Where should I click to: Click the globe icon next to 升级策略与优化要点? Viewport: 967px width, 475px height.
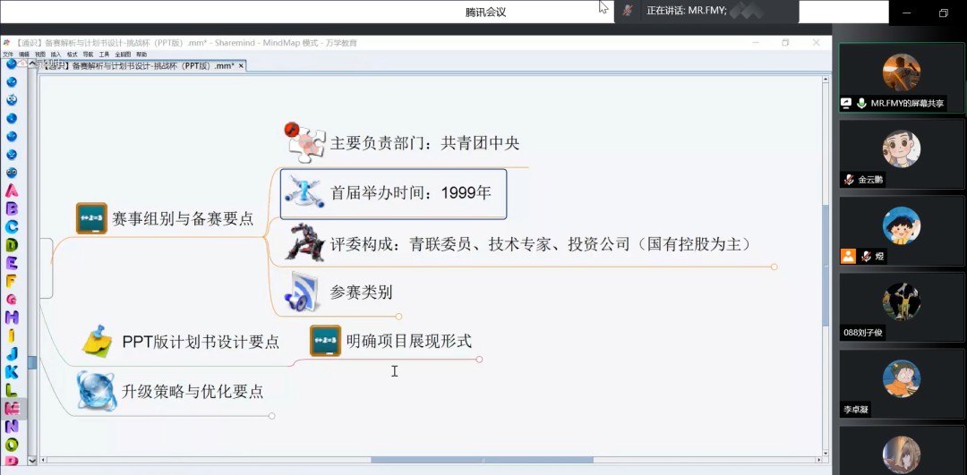(96, 391)
